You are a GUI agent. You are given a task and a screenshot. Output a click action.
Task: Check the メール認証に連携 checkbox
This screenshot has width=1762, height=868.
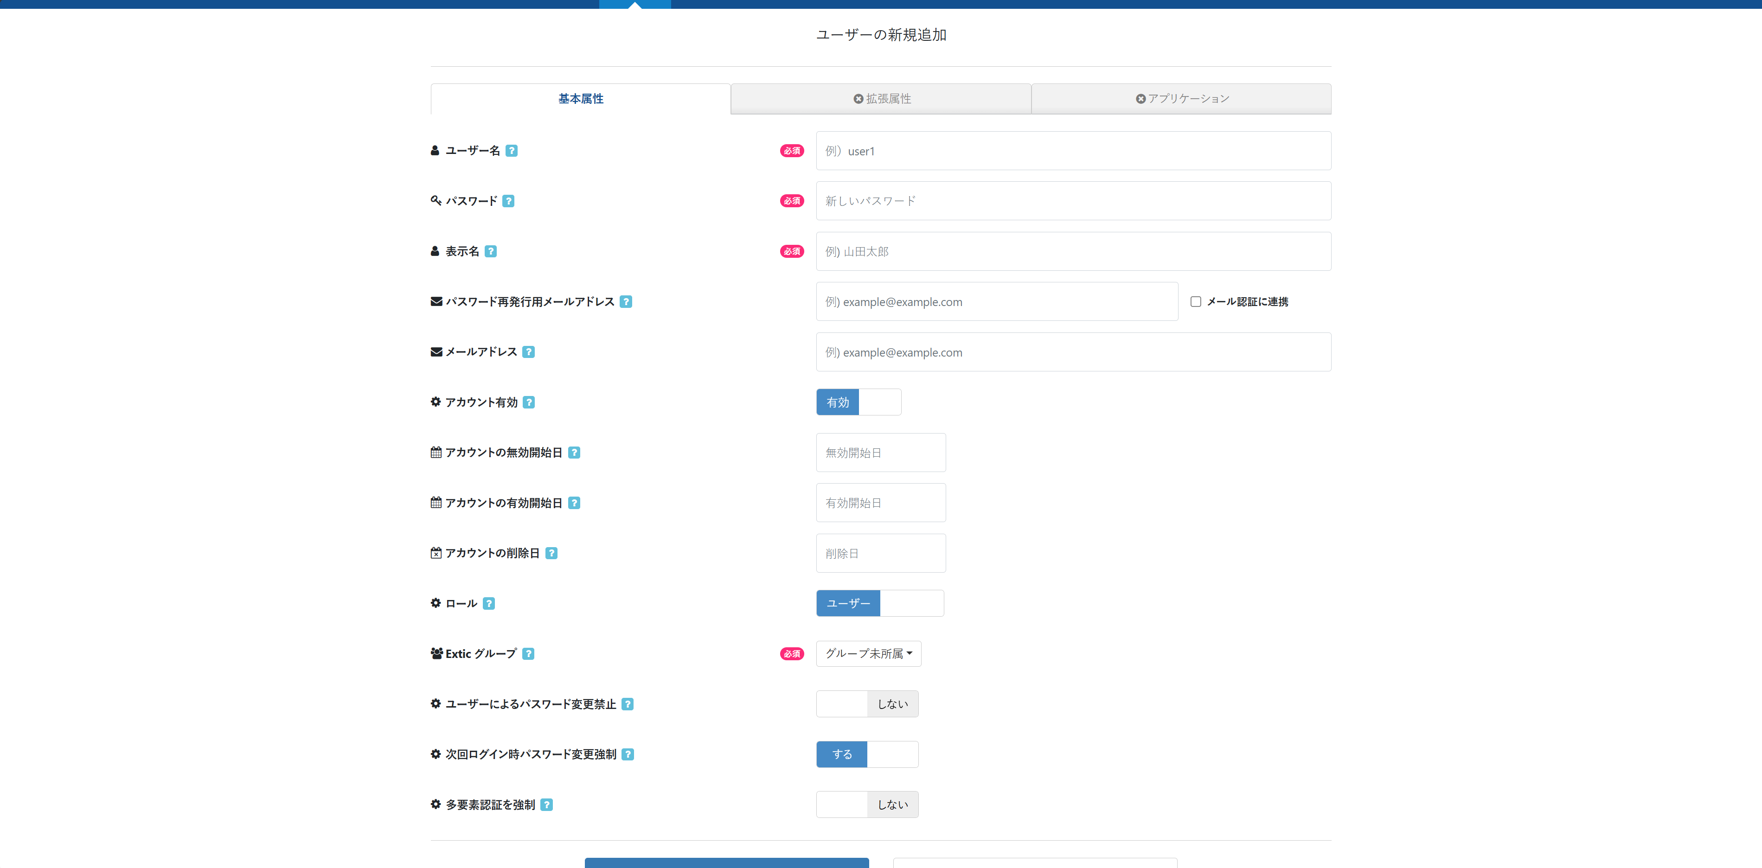[1195, 302]
